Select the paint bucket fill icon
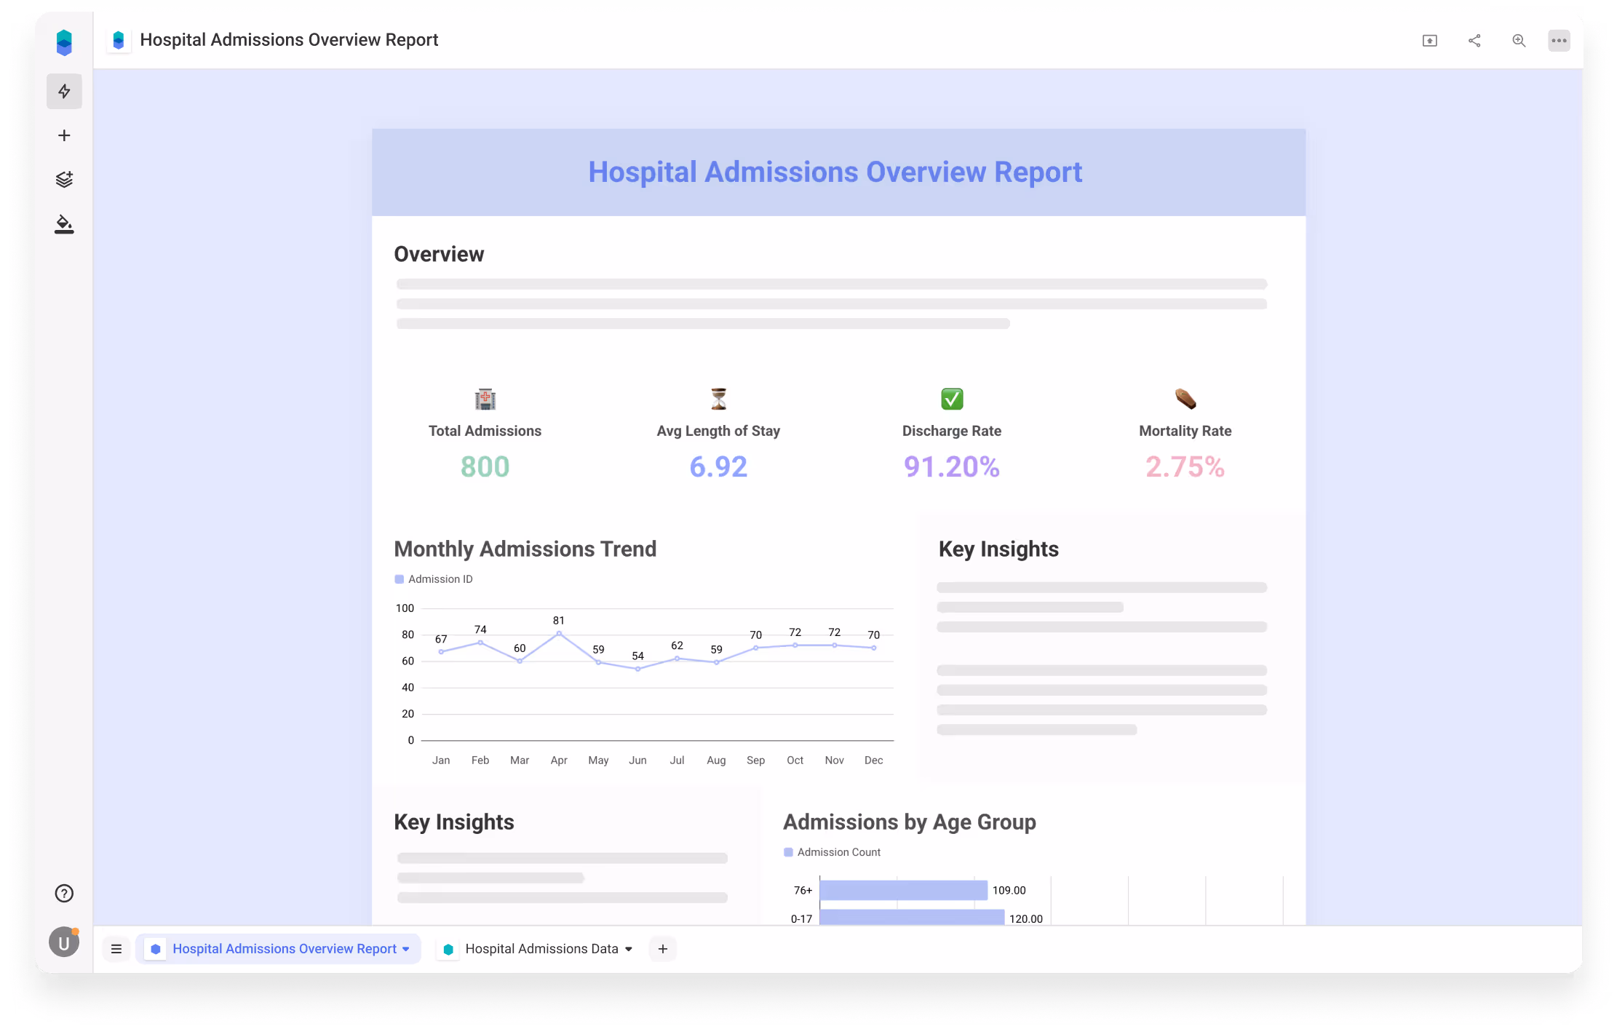Screen dimensions: 1617x1029 point(64,224)
